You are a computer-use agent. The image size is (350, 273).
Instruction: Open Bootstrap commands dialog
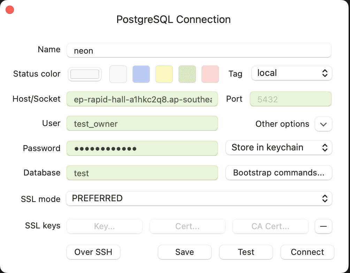point(279,173)
